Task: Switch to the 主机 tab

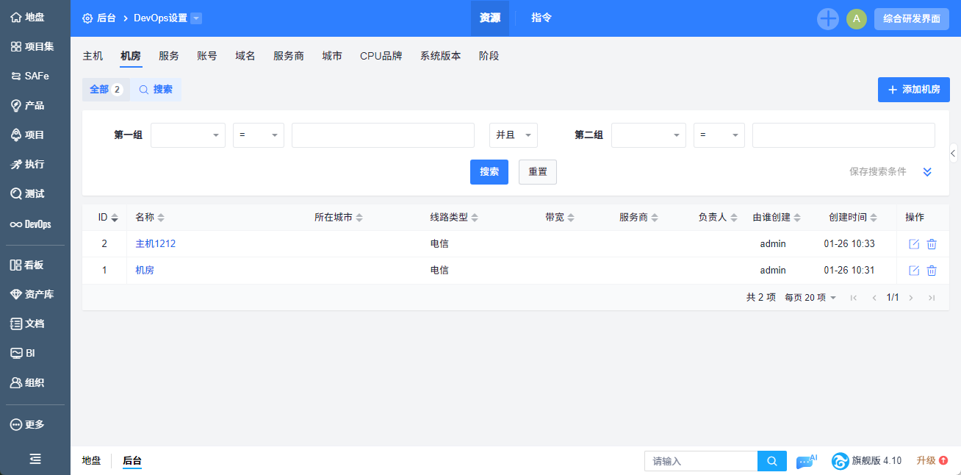Action: (x=93, y=56)
